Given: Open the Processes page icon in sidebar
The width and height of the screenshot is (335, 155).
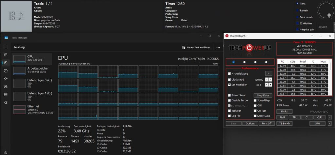Looking at the screenshot, I should point(6,55).
